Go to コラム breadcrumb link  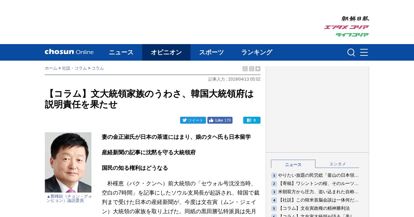click(x=98, y=68)
